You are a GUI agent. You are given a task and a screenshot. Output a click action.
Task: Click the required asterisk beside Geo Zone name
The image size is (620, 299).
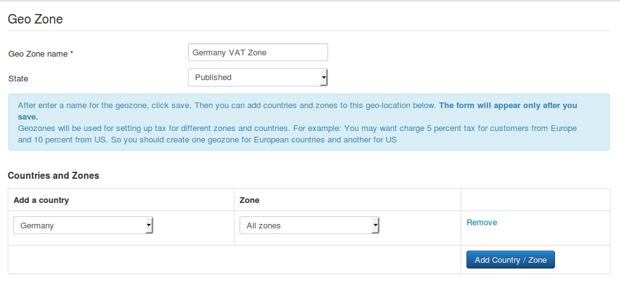point(71,53)
